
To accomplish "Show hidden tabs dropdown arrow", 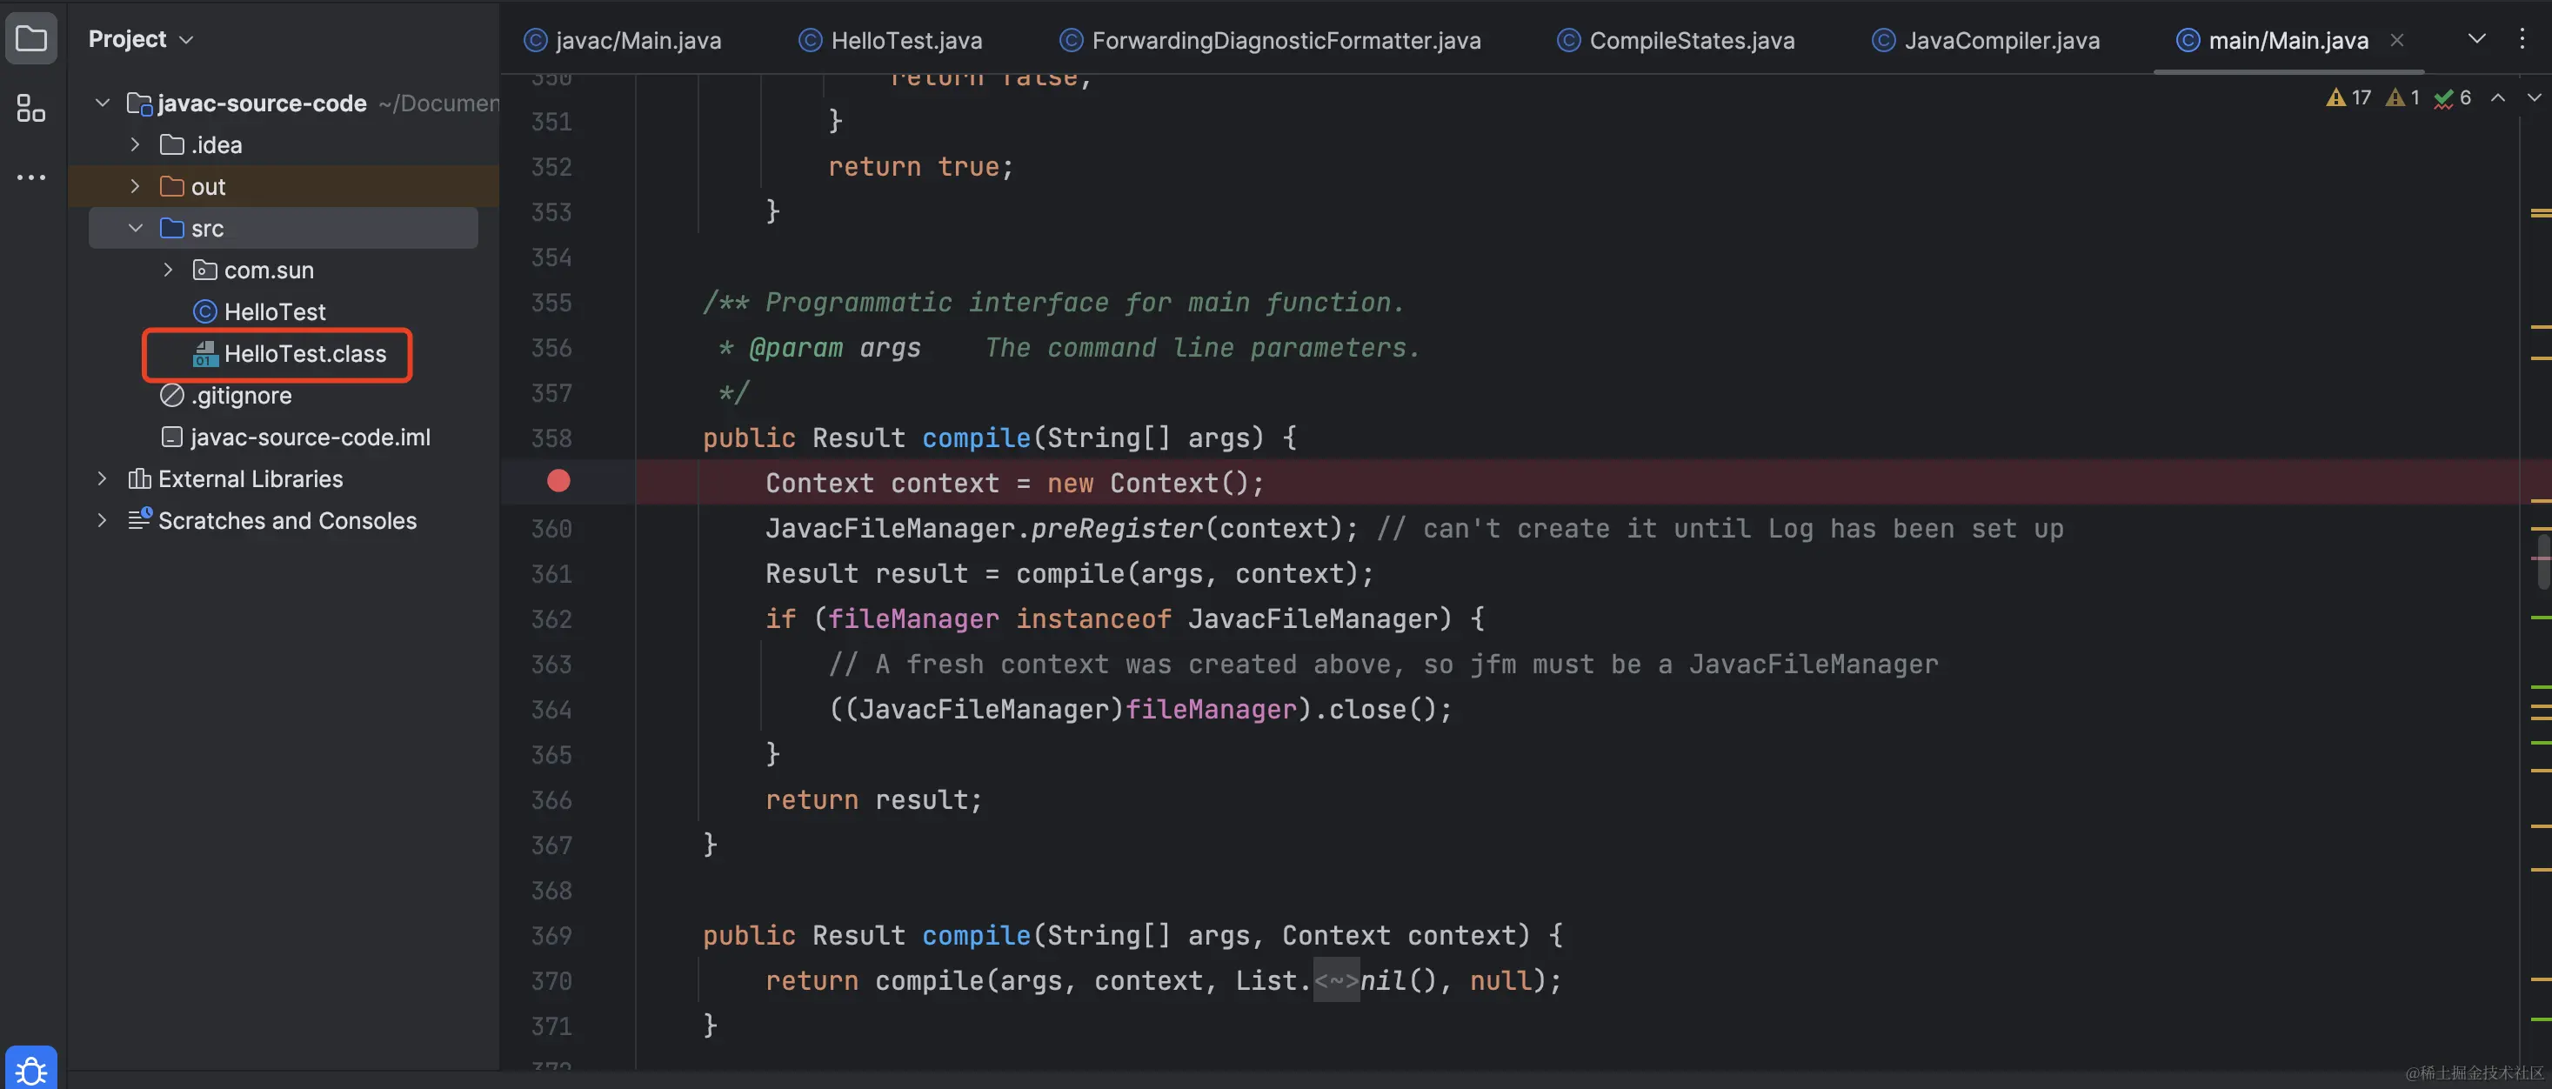I will [x=2475, y=40].
